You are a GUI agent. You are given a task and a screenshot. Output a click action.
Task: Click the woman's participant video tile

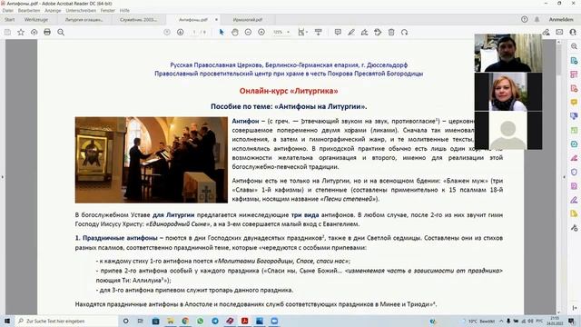coord(508,92)
